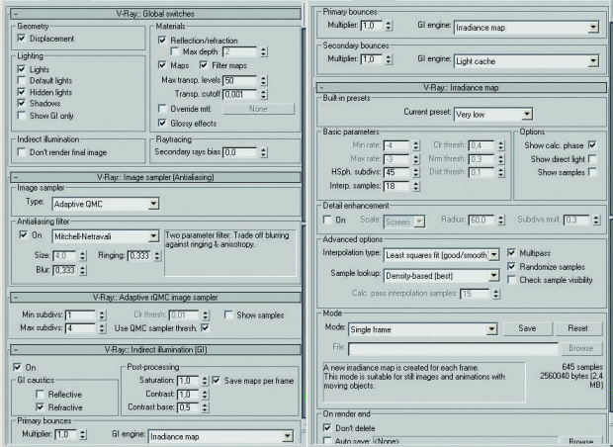Image resolution: width=613 pixels, height=447 pixels.
Task: Adjust Secondary rays bias spinner
Action: 264,152
